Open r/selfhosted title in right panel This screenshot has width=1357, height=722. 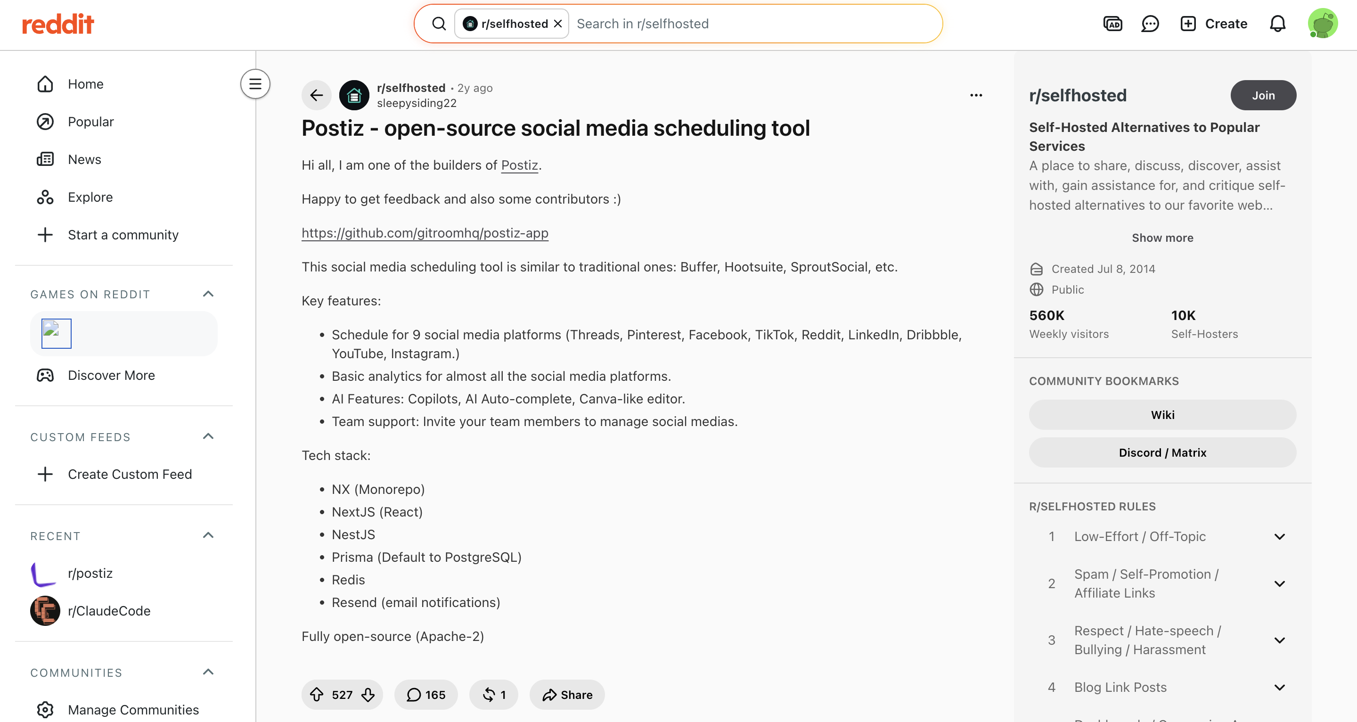click(x=1078, y=95)
